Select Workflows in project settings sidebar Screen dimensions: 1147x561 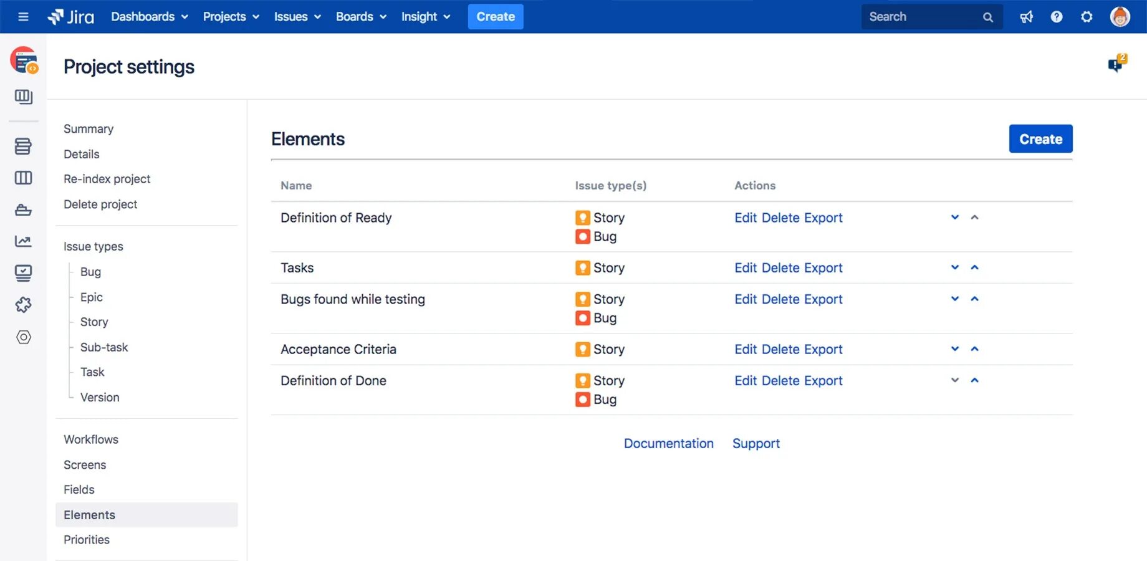pos(91,439)
